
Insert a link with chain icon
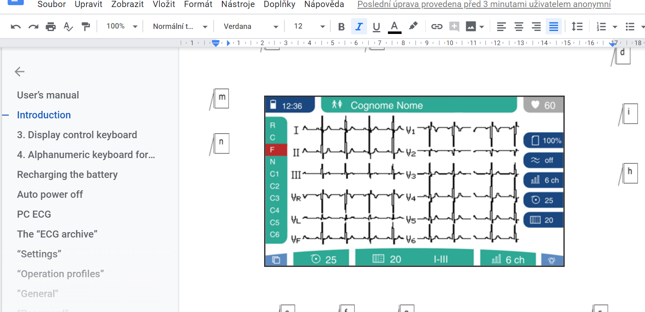(437, 27)
